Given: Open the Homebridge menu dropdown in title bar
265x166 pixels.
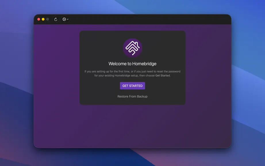Looking at the screenshot, I should pyautogui.click(x=66, y=19).
